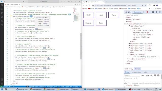Viewport: 162px width, 91px height.
Task: Toggle VS Code secondary sidebar layout
Action: [x=67, y=2]
